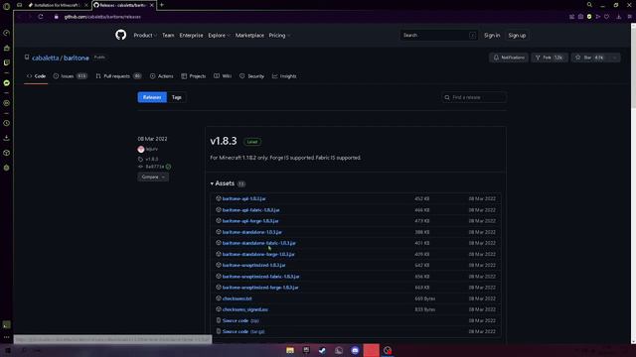Click the sidebar downloads arrow icon
The width and height of the screenshot is (636, 357).
[7, 138]
